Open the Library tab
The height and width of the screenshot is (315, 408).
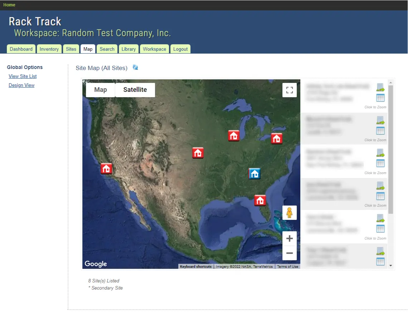pyautogui.click(x=128, y=49)
